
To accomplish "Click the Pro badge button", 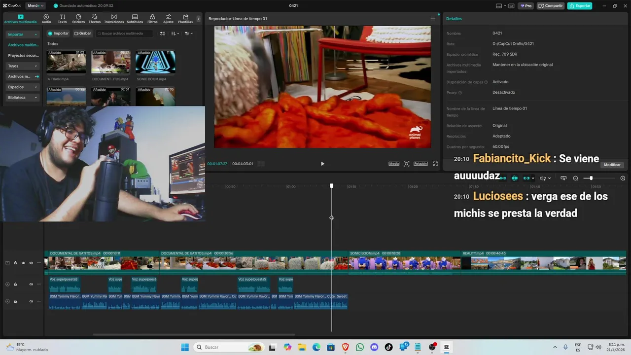I will 526,6.
